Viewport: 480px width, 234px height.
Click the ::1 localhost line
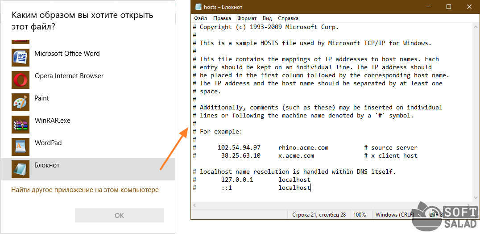coord(252,188)
